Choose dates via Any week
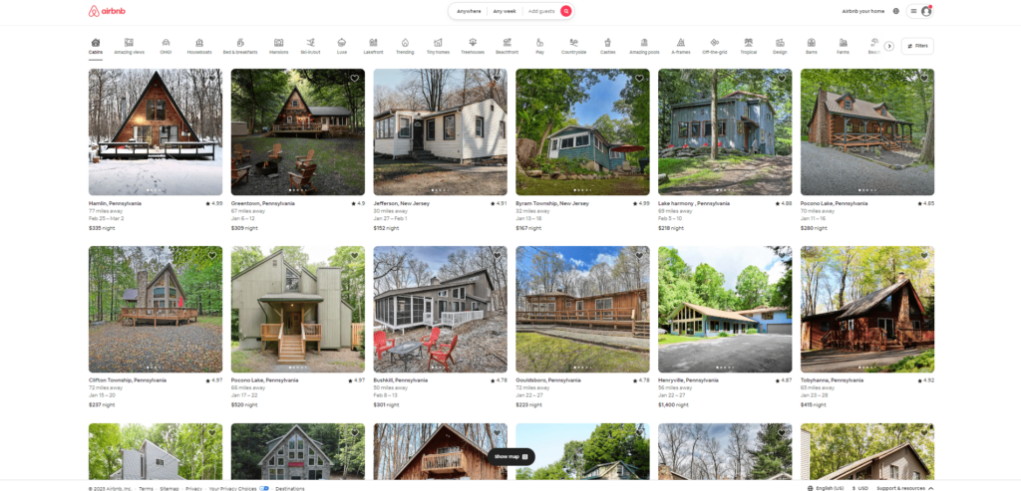 coord(505,11)
